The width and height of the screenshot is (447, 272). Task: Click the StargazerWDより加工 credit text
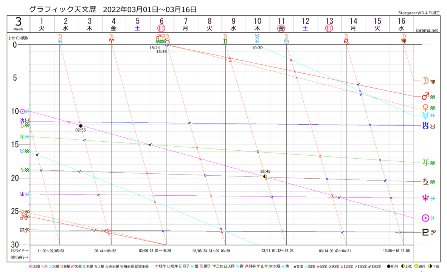coord(420,13)
